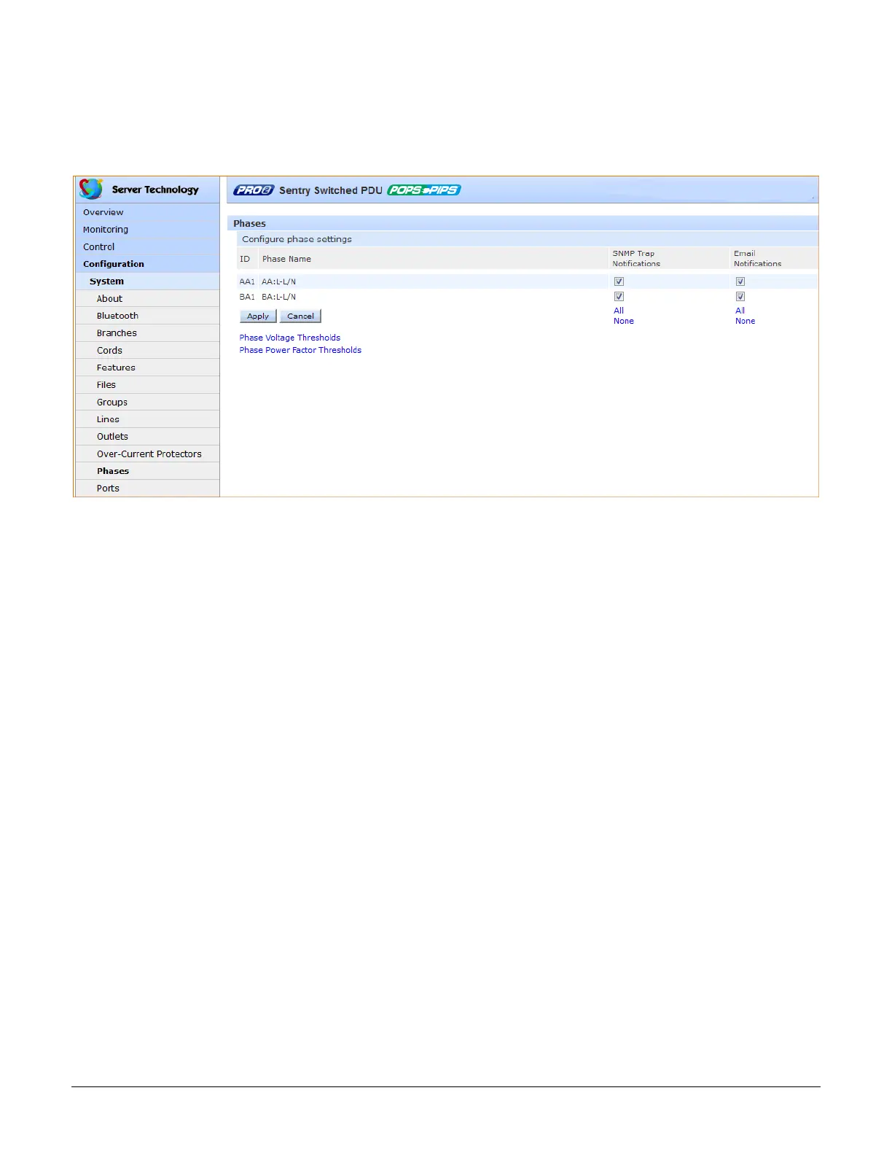The image size is (892, 1155).
Task: Toggle SNMP Trap checkbox for BA1
Action: tap(619, 297)
